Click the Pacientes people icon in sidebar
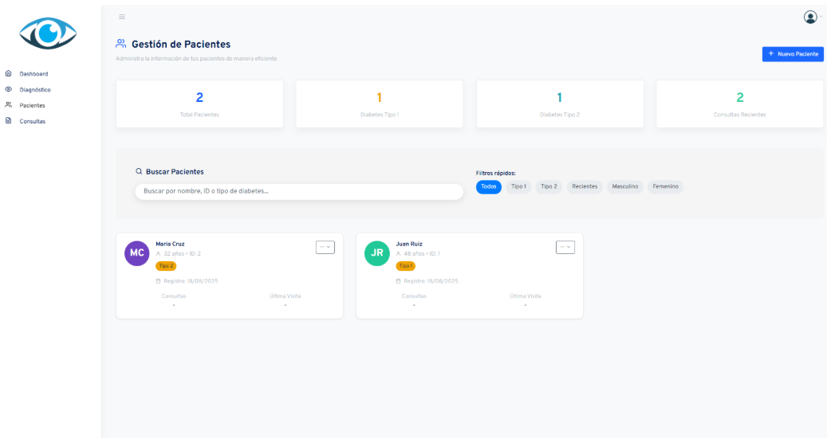The height and width of the screenshot is (438, 827). (9, 105)
